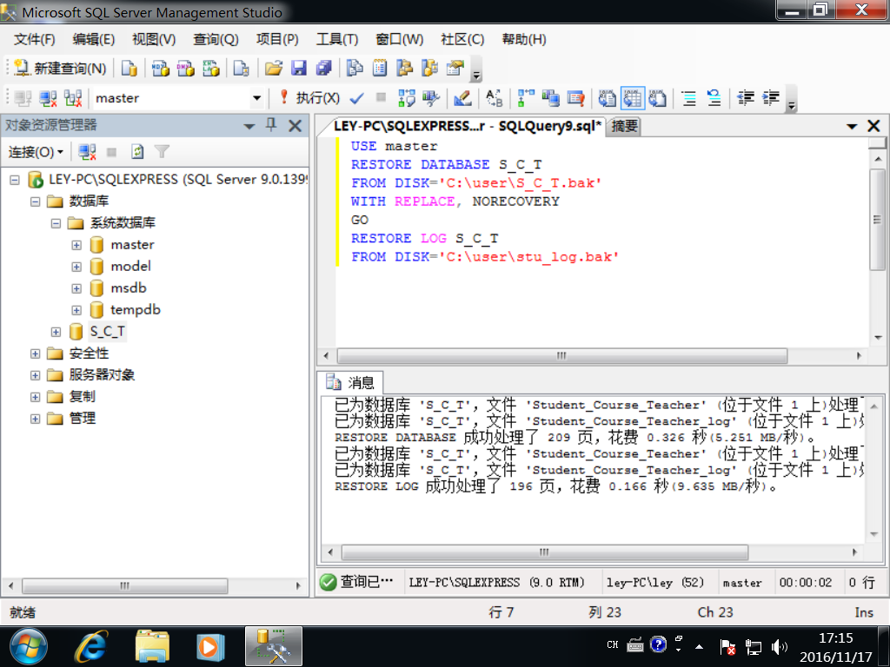Switch to the 摘要 tab
The width and height of the screenshot is (890, 667).
click(624, 126)
